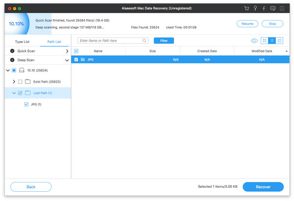The height and width of the screenshot is (201, 294).
Task: Collapse the Deep Scan section
Action: [67, 61]
